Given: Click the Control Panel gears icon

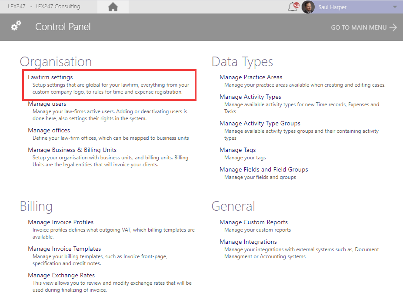Looking at the screenshot, I should click(x=16, y=26).
